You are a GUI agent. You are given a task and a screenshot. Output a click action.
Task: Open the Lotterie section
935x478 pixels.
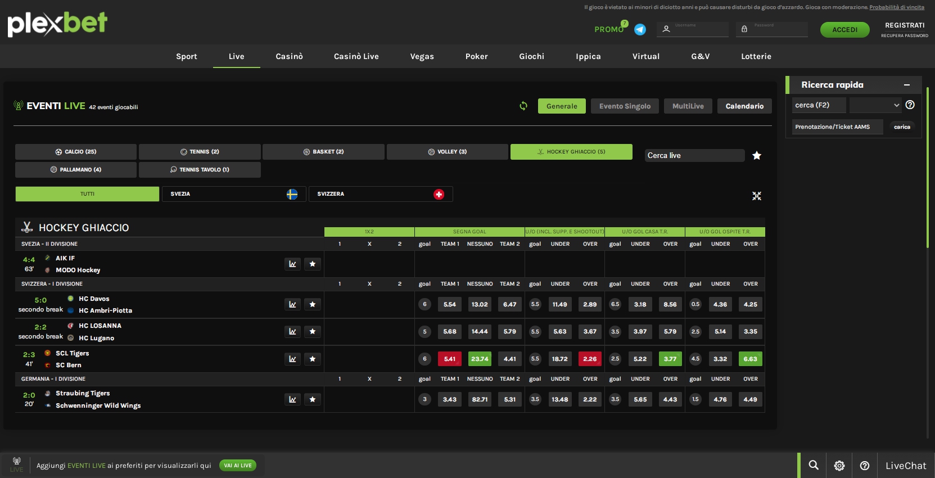click(x=756, y=56)
